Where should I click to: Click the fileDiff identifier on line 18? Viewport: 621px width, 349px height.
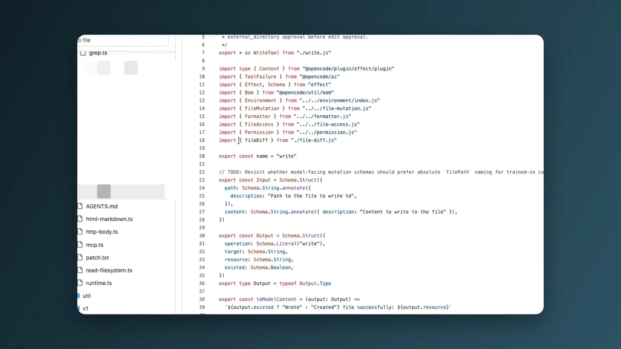(x=256, y=140)
